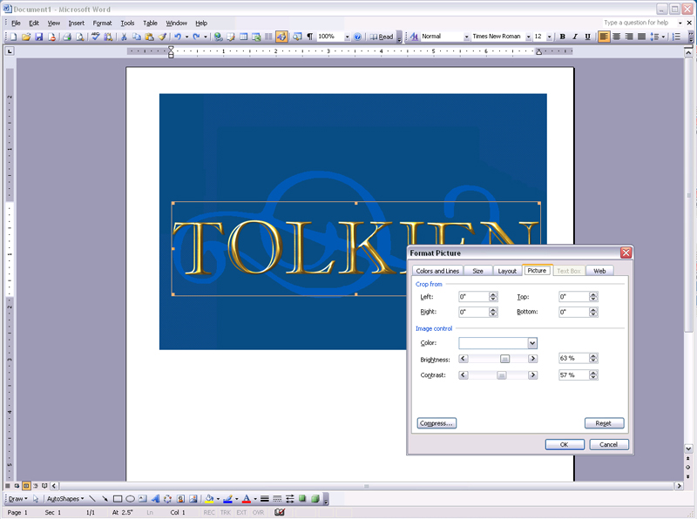The width and height of the screenshot is (697, 519).
Task: Open the AutoShapes dropdown
Action: (65, 499)
